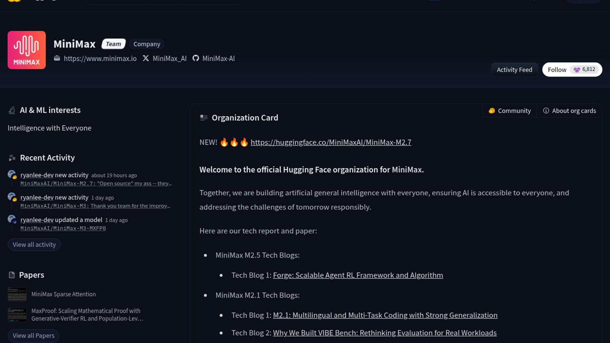Image resolution: width=610 pixels, height=343 pixels.
Task: Open the MiniMax-AI GitHub link
Action: coord(213,58)
